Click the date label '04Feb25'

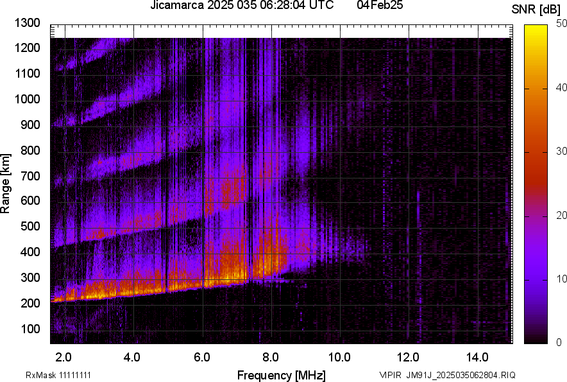coord(380,5)
